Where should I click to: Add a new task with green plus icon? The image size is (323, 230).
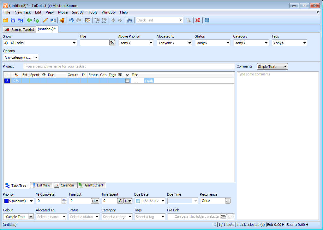coord(29,20)
